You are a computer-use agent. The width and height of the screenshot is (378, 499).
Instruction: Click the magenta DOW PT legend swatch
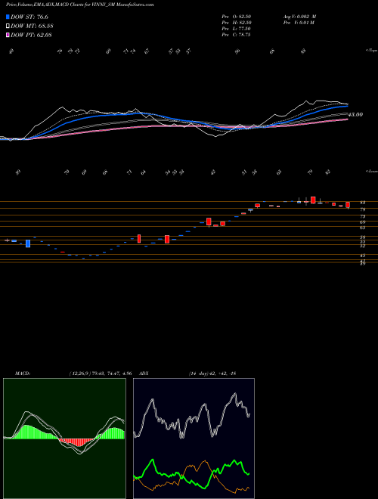coord(8,35)
